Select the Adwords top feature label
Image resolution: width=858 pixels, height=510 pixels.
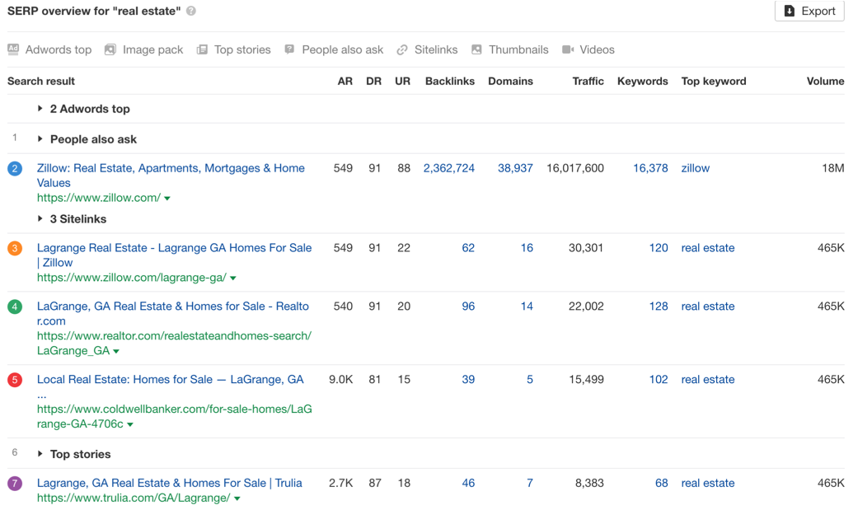59,49
